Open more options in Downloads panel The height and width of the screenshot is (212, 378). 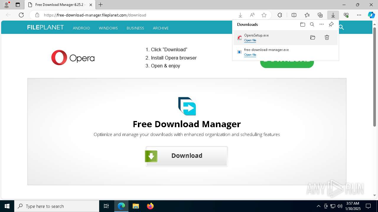[x=322, y=24]
